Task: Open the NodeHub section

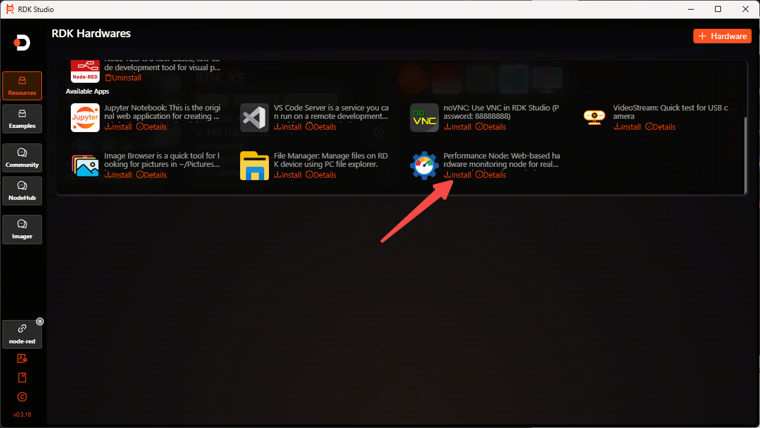Action: [22, 190]
